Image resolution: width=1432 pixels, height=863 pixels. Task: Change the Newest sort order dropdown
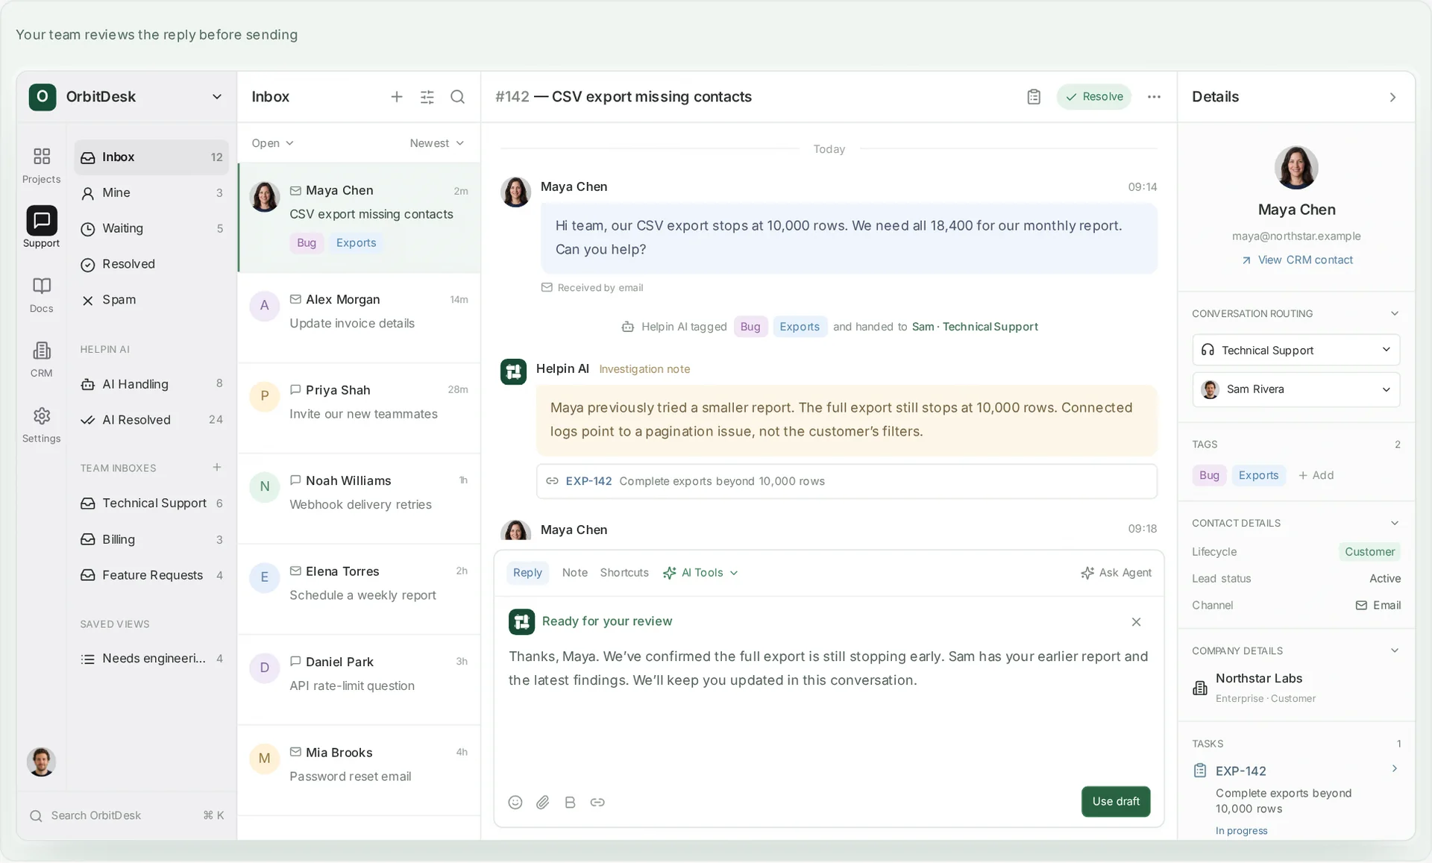pyautogui.click(x=437, y=143)
